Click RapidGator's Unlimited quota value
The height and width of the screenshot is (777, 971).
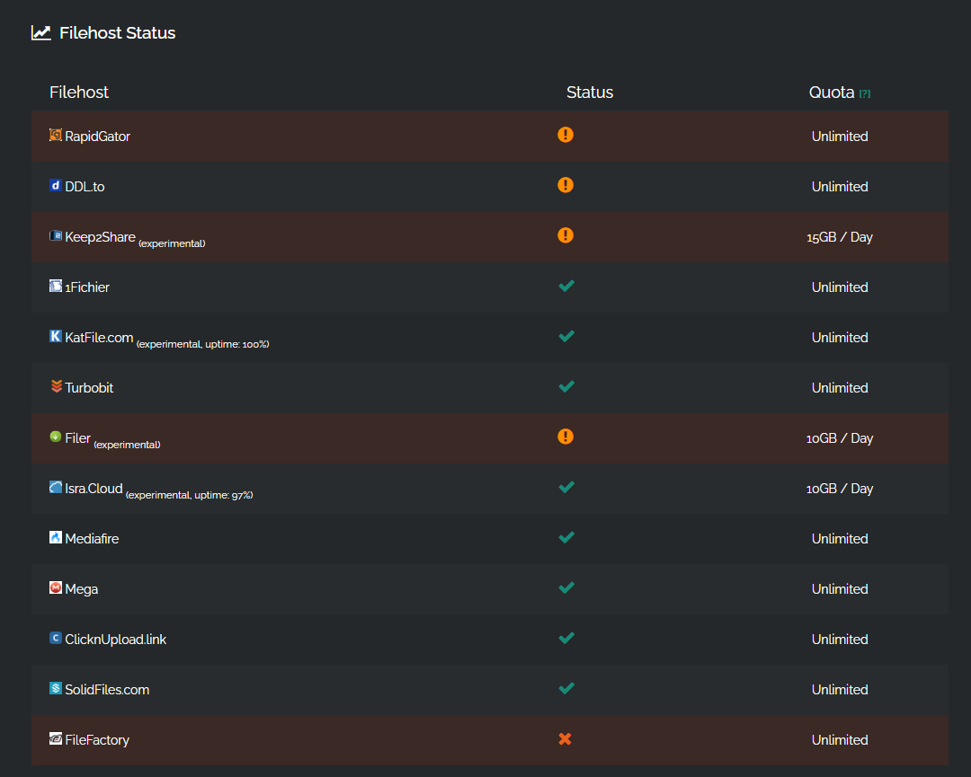coord(840,137)
